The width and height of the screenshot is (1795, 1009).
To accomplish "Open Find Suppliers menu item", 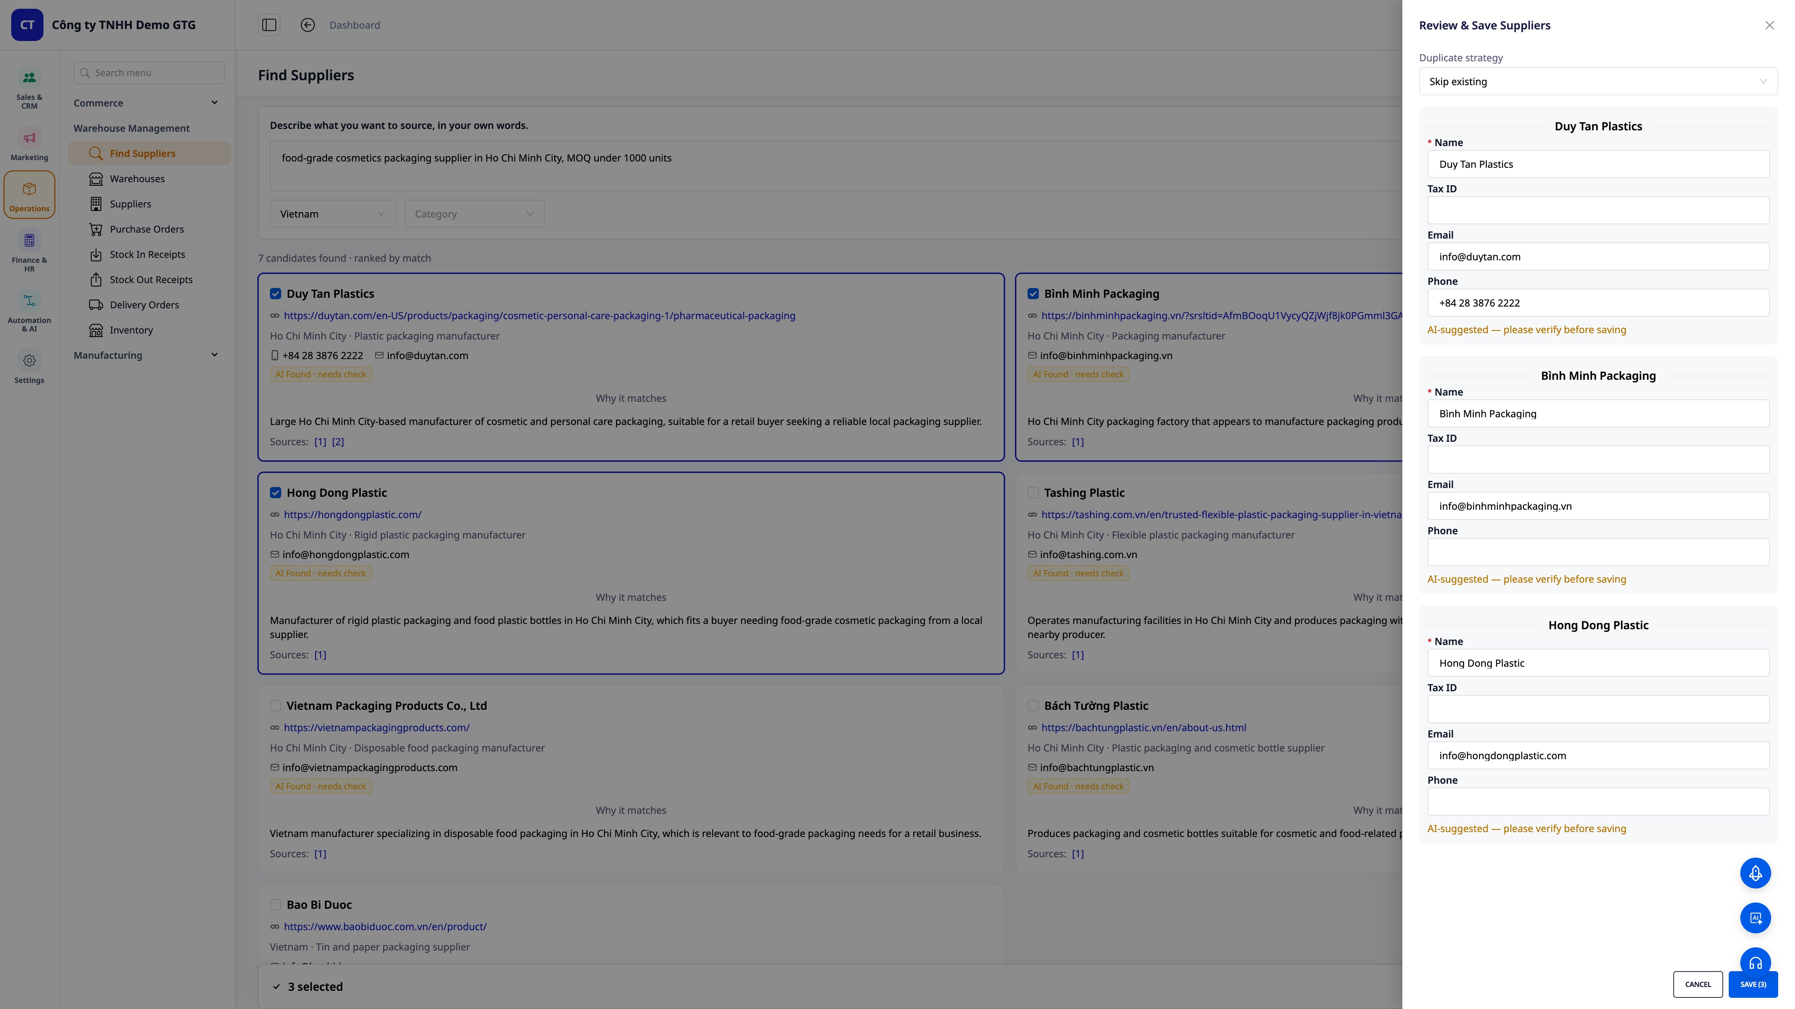I will pyautogui.click(x=149, y=153).
